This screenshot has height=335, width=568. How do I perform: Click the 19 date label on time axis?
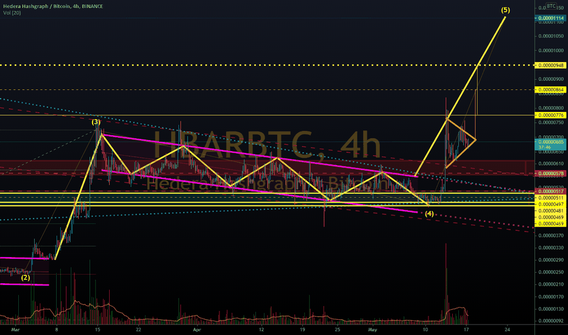pos(302,330)
